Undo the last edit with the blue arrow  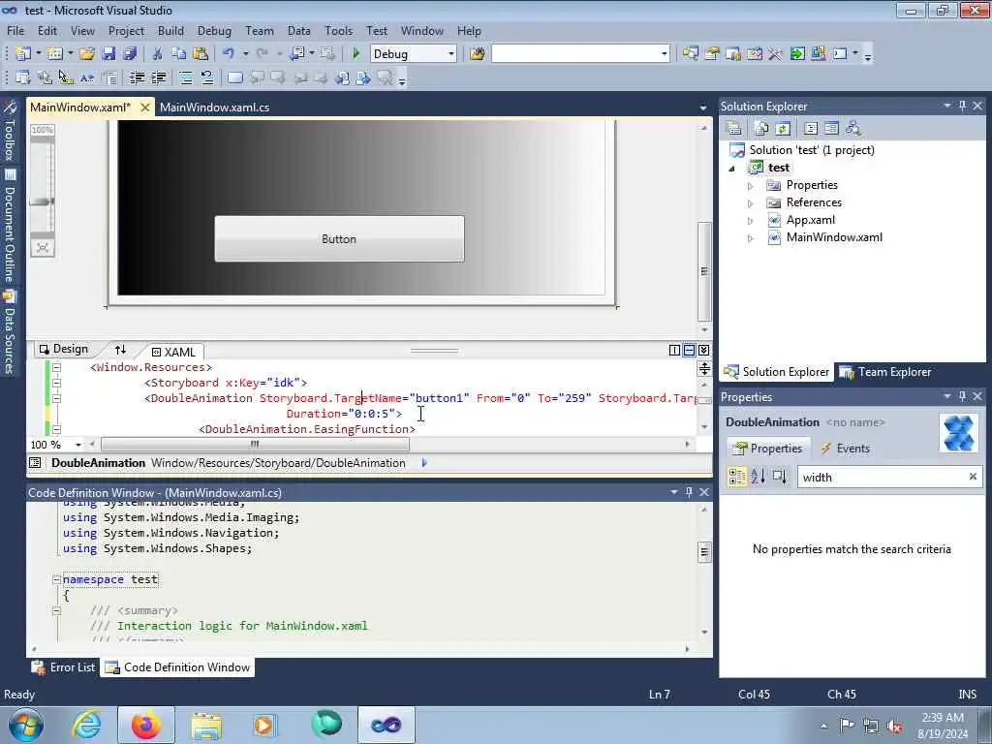229,54
